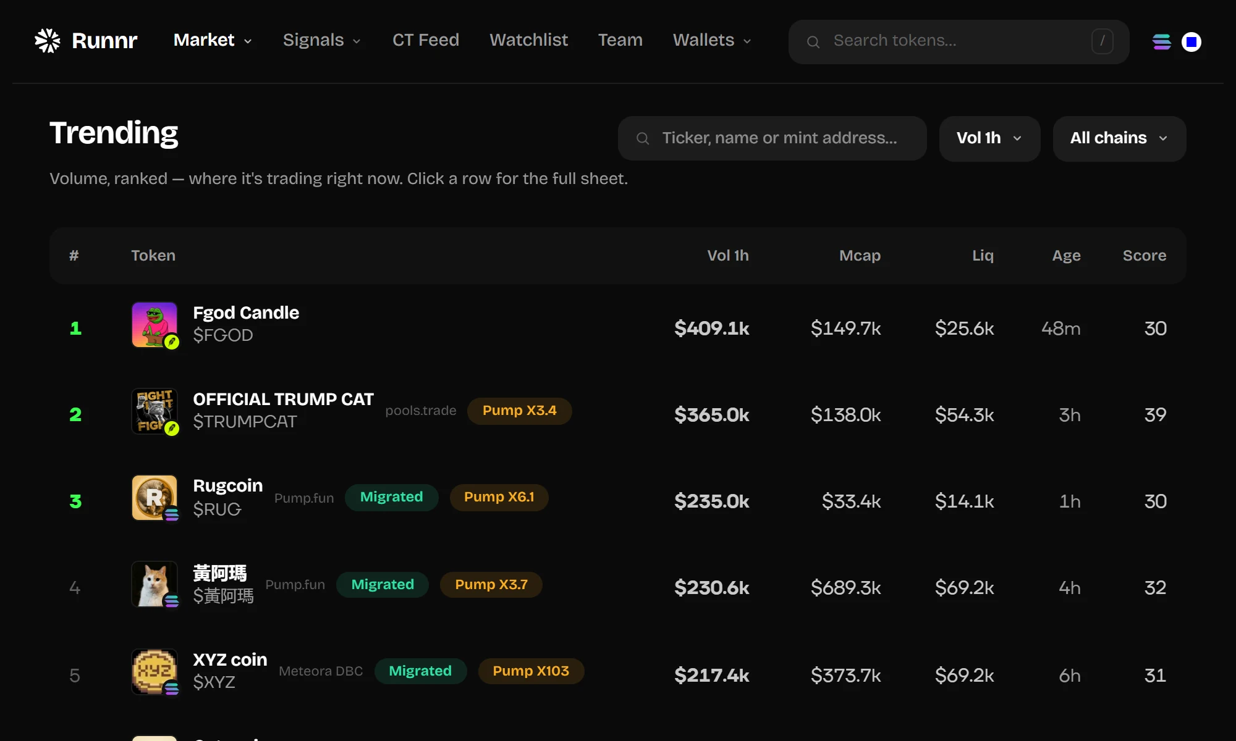Screen dimensions: 1236x741
Task: Click Pump X103 badge
Action: pyautogui.click(x=531, y=671)
